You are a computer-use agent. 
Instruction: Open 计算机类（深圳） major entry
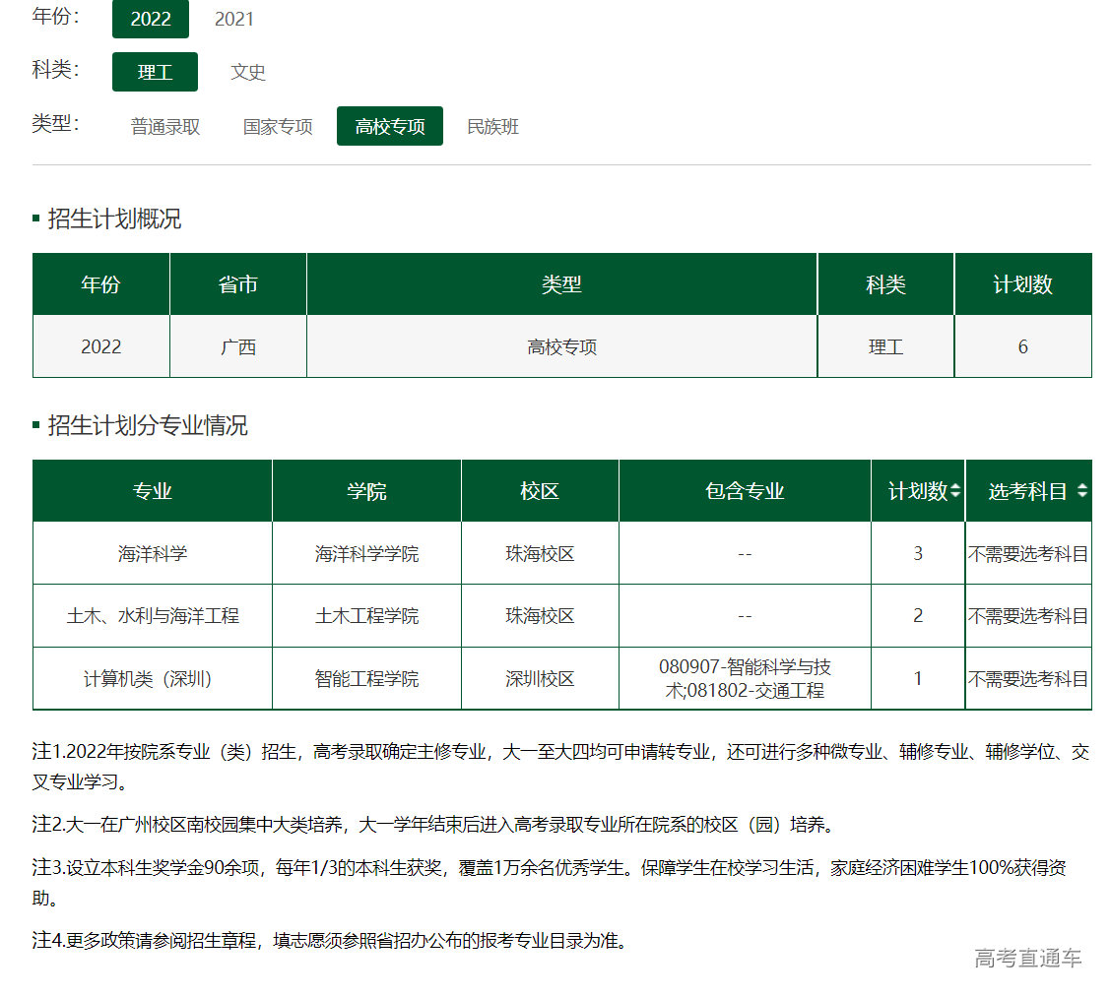click(x=153, y=679)
